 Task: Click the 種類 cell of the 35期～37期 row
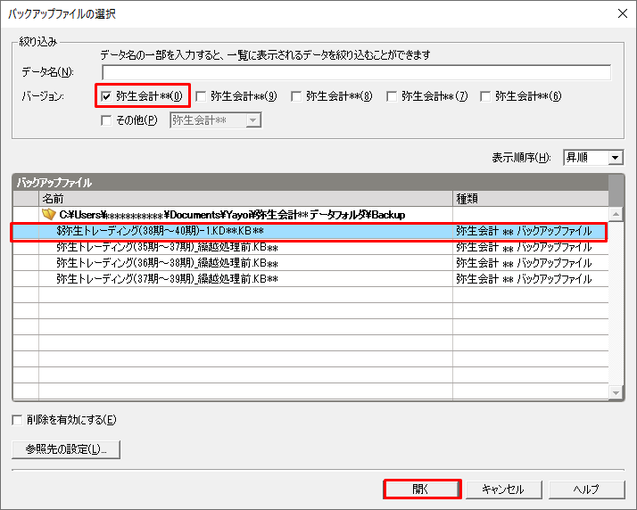[531, 247]
